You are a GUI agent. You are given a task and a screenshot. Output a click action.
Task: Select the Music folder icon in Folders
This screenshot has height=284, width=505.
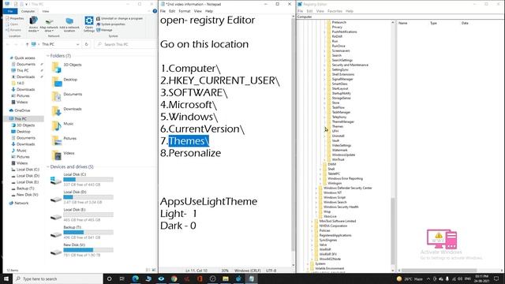(x=56, y=126)
